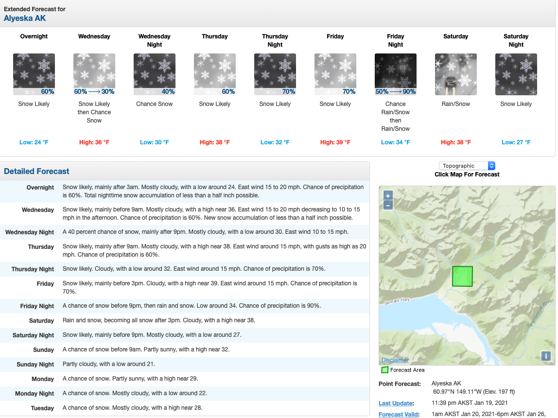This screenshot has height=418, width=558.
Task: Click the Overnight snow forecast icon
Action: 34,74
